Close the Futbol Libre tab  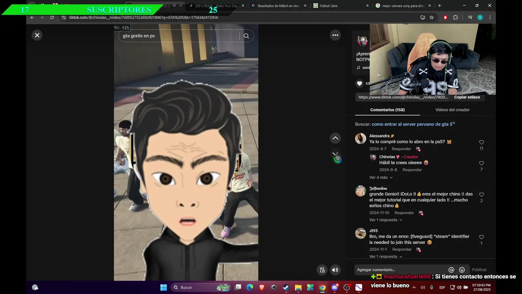pos(367,6)
